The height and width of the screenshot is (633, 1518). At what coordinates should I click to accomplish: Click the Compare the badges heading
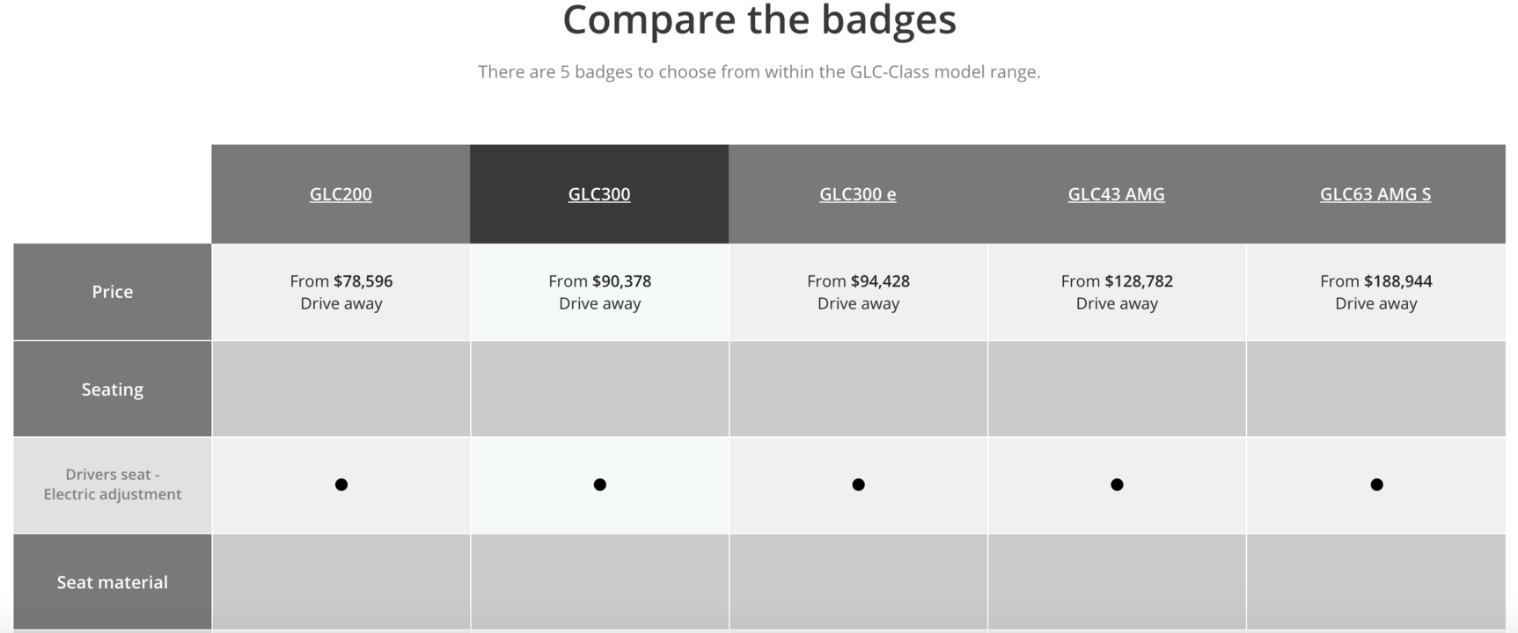759,19
